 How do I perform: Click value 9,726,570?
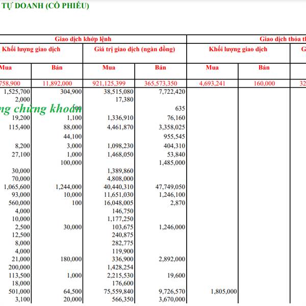[172, 291]
